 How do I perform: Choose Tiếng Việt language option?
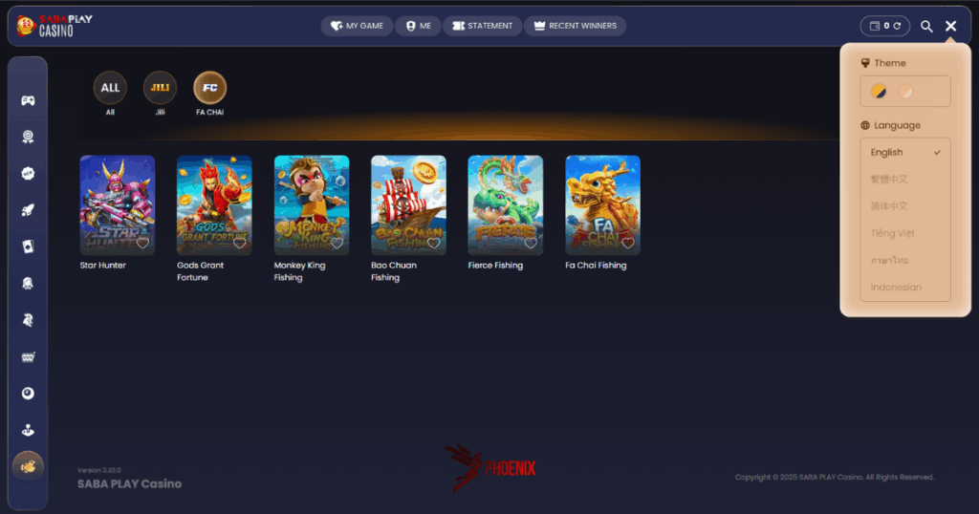click(x=905, y=233)
